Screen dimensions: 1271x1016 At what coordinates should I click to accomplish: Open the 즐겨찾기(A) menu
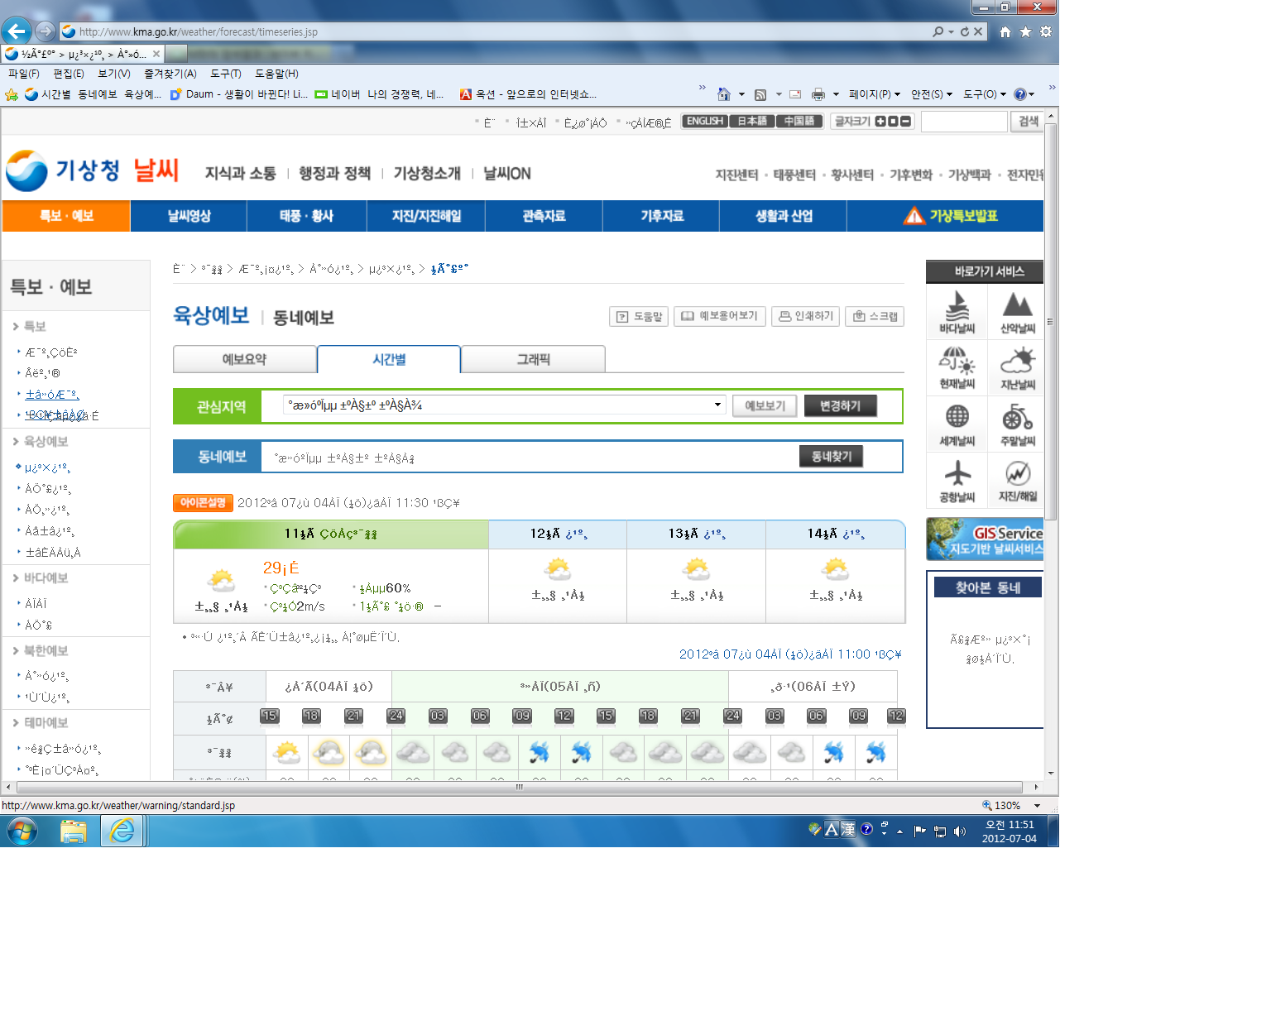(x=170, y=74)
